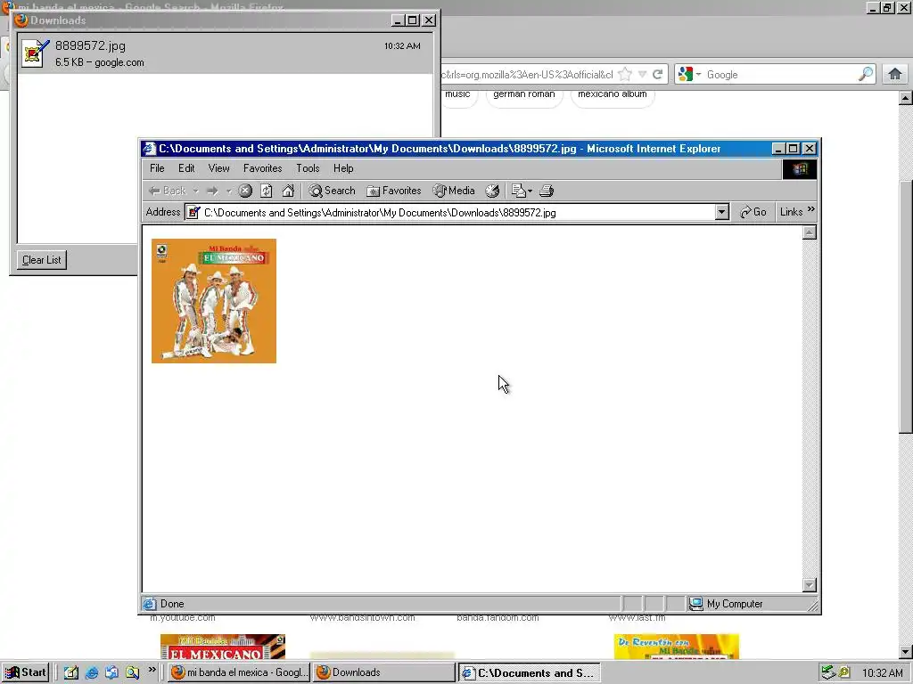This screenshot has height=684, width=913.
Task: Click Firefox icon in Downloads title bar
Action: [x=21, y=20]
